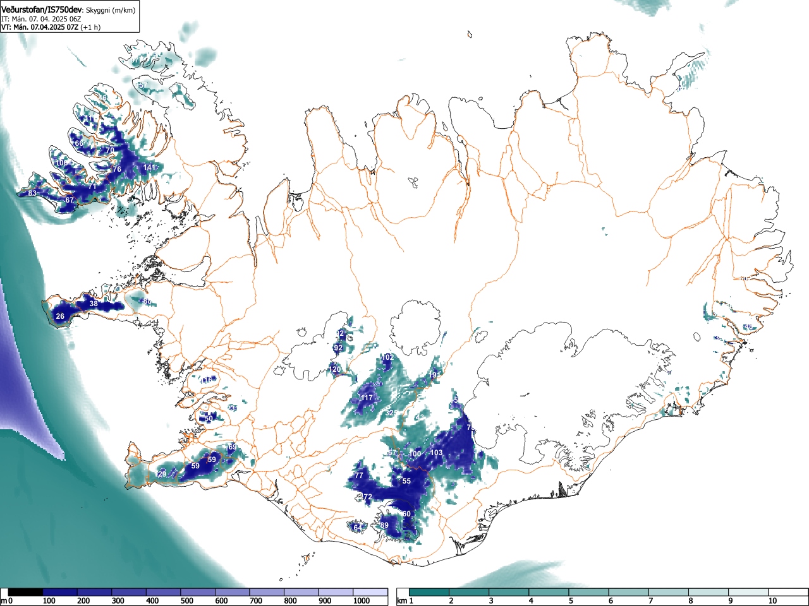Click the '10' kilometer legend tick label
The height and width of the screenshot is (606, 809).
pyautogui.click(x=772, y=601)
